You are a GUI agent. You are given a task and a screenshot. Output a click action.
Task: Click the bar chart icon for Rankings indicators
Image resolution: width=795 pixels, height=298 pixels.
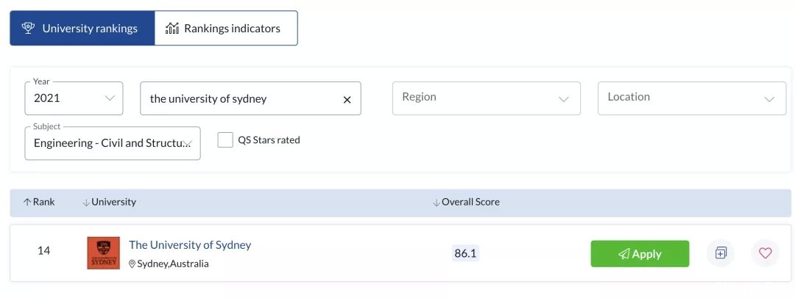coord(172,28)
